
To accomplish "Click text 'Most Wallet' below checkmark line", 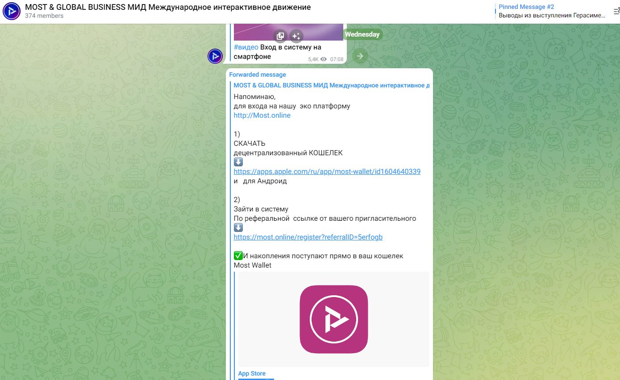I will coord(253,265).
